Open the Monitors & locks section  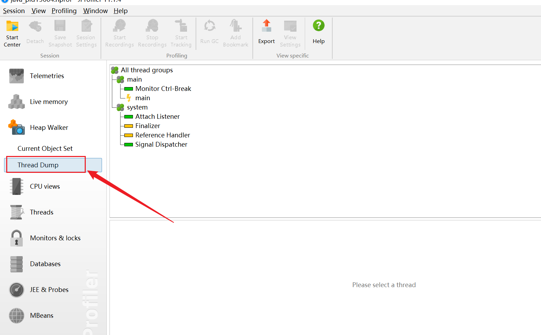point(55,238)
